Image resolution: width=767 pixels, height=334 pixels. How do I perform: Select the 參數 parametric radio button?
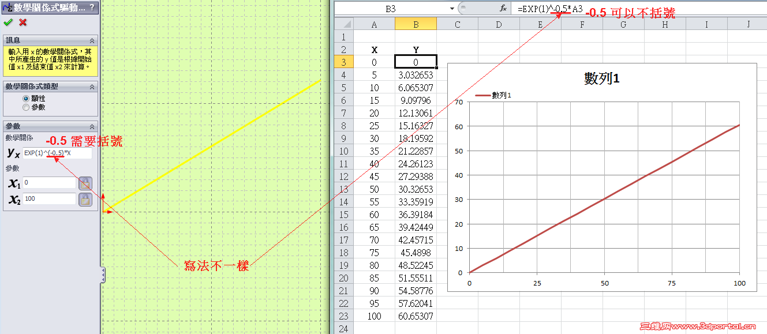point(26,107)
